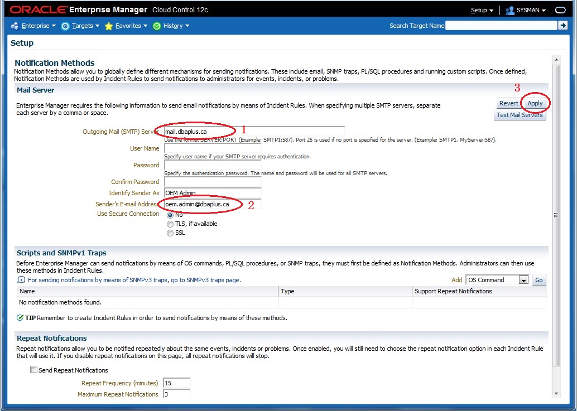Click the Test Mail Servers button
Image resolution: width=577 pixels, height=411 pixels.
pyautogui.click(x=520, y=115)
